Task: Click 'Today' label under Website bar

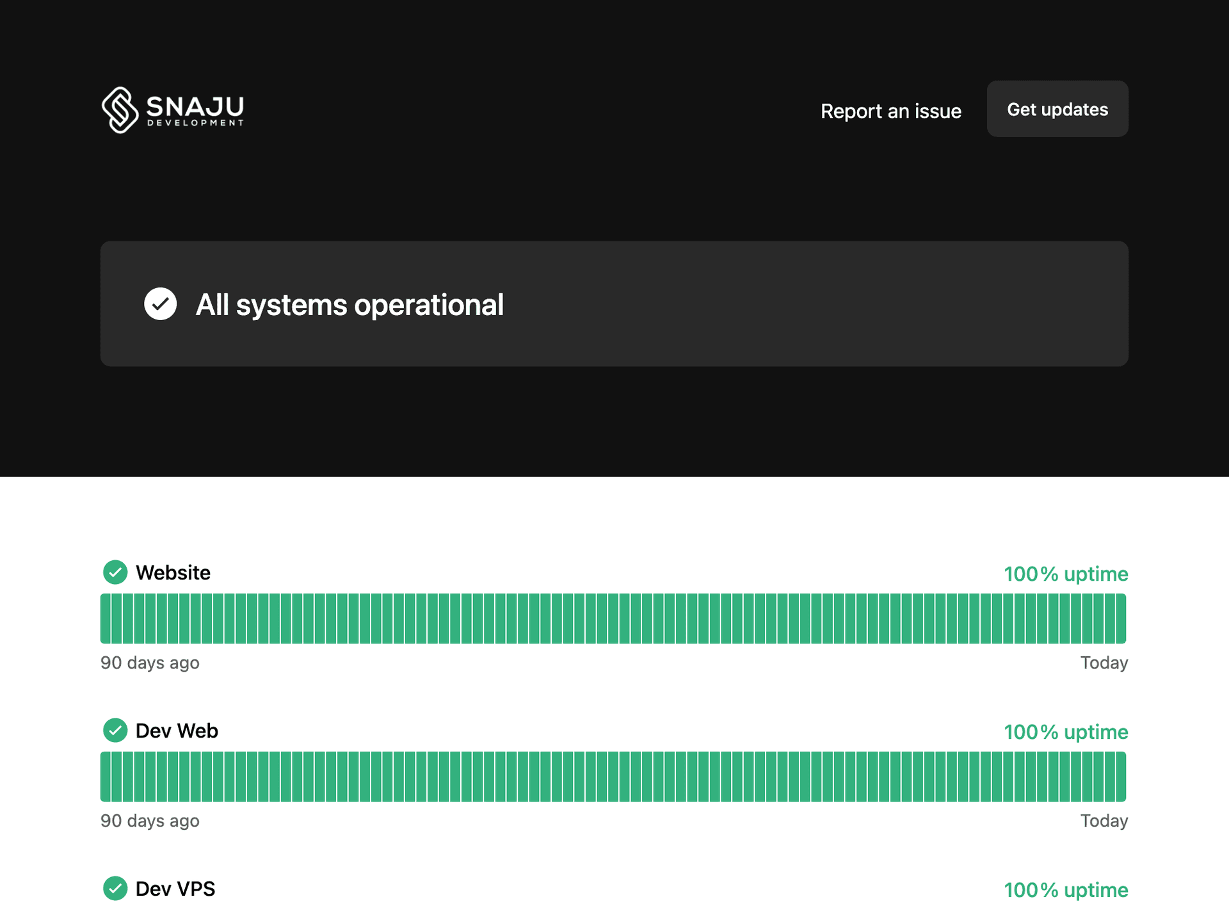Action: [x=1104, y=663]
